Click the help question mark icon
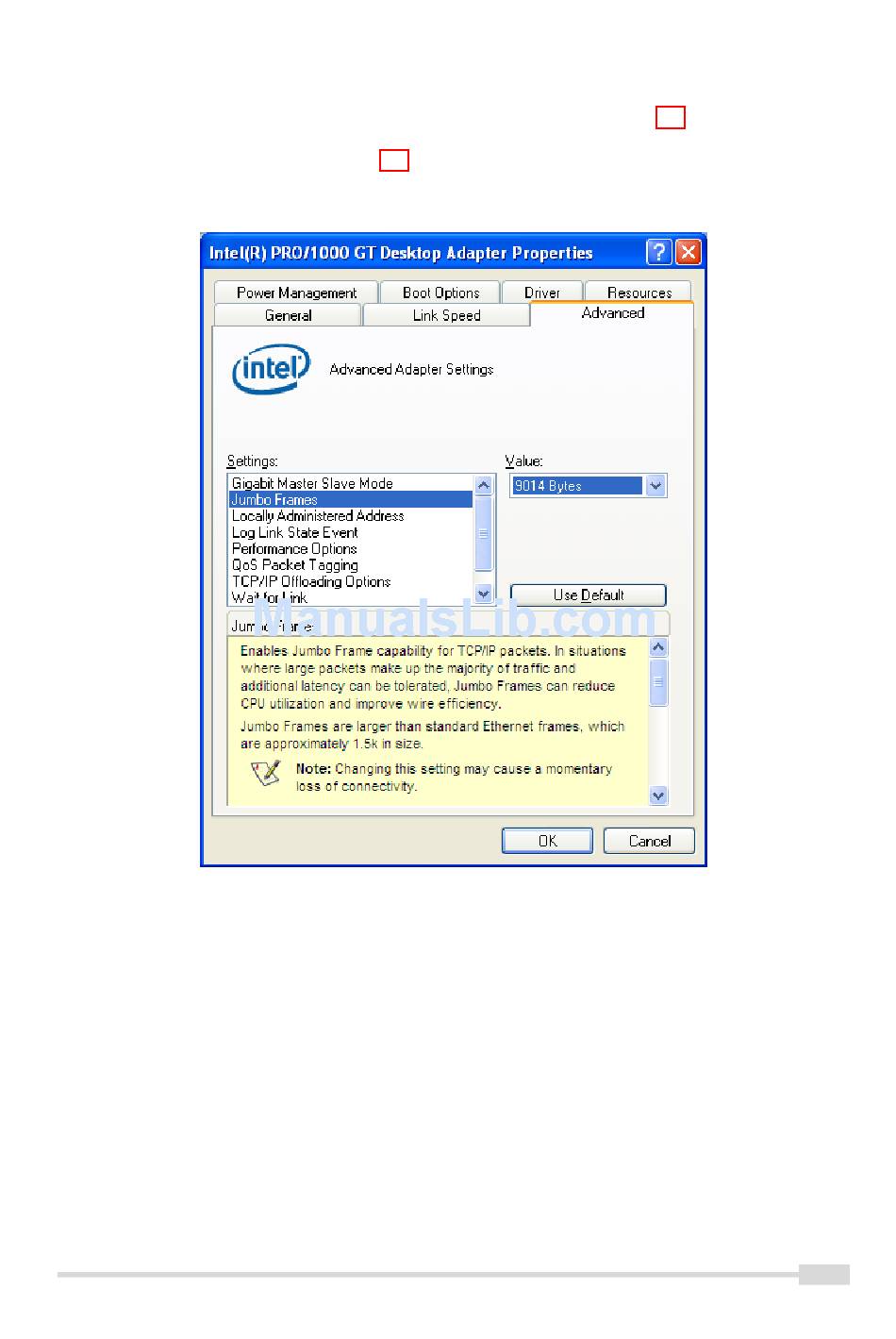The height and width of the screenshot is (1339, 896). (x=658, y=252)
